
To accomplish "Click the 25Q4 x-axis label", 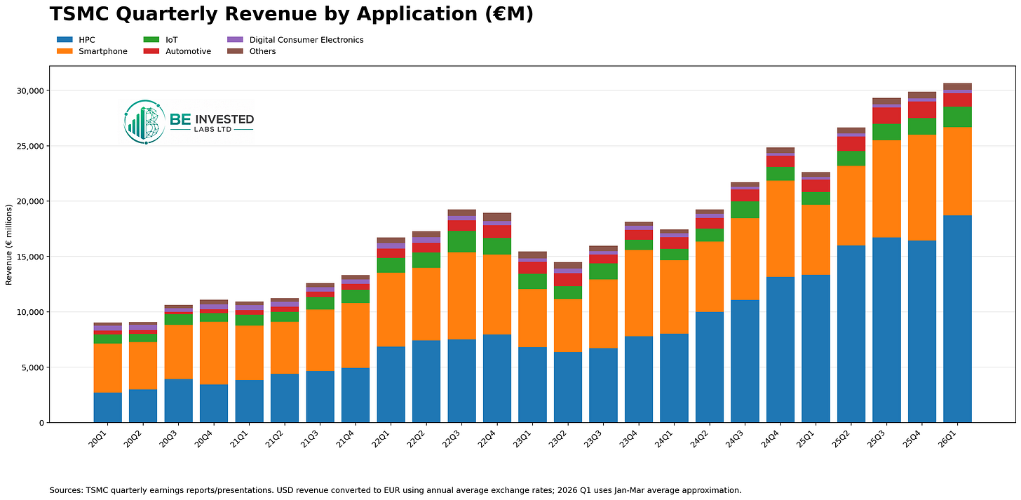I will pos(913,438).
